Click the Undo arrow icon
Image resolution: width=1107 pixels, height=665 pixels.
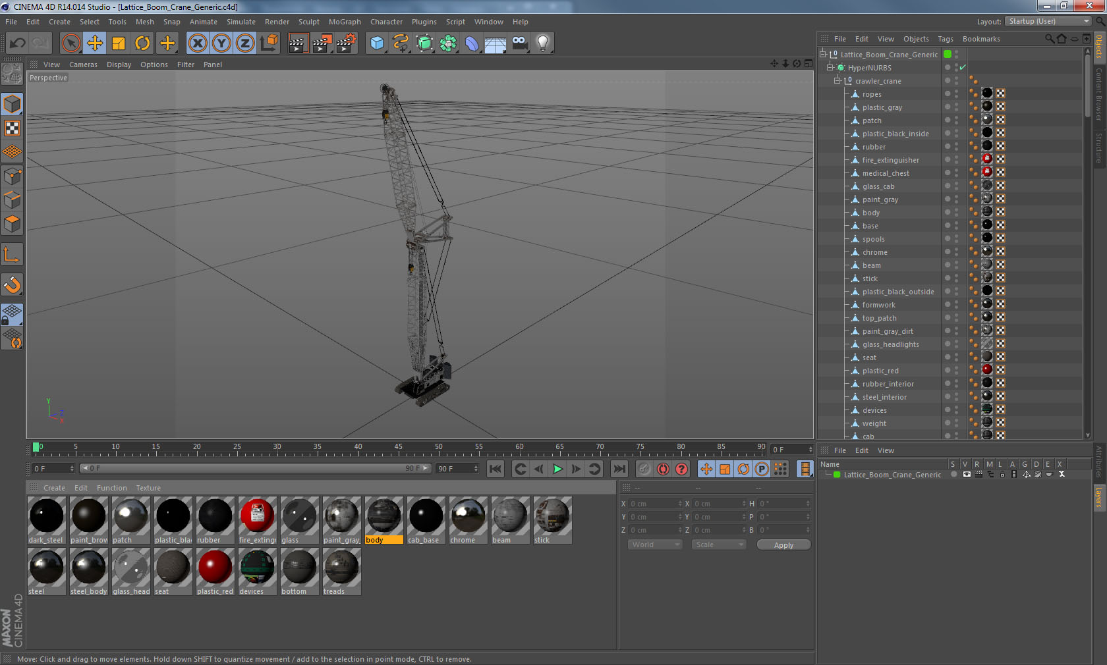tap(17, 43)
